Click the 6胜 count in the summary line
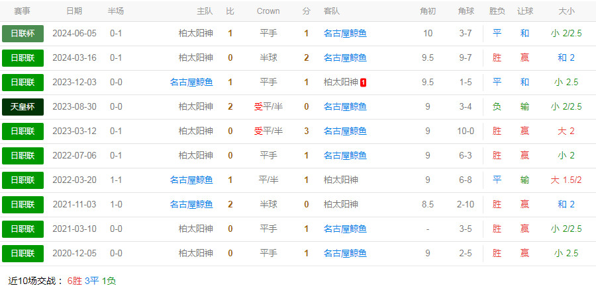Viewport: 596px width, 288px height. tap(74, 281)
